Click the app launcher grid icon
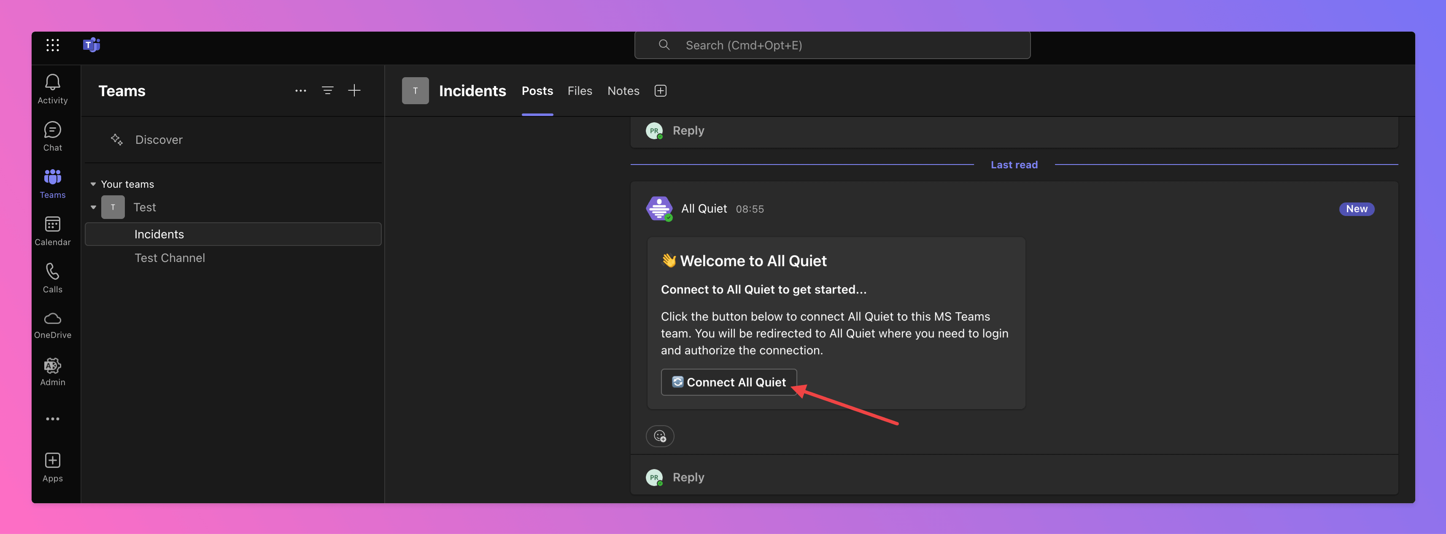This screenshot has width=1446, height=534. (x=53, y=46)
